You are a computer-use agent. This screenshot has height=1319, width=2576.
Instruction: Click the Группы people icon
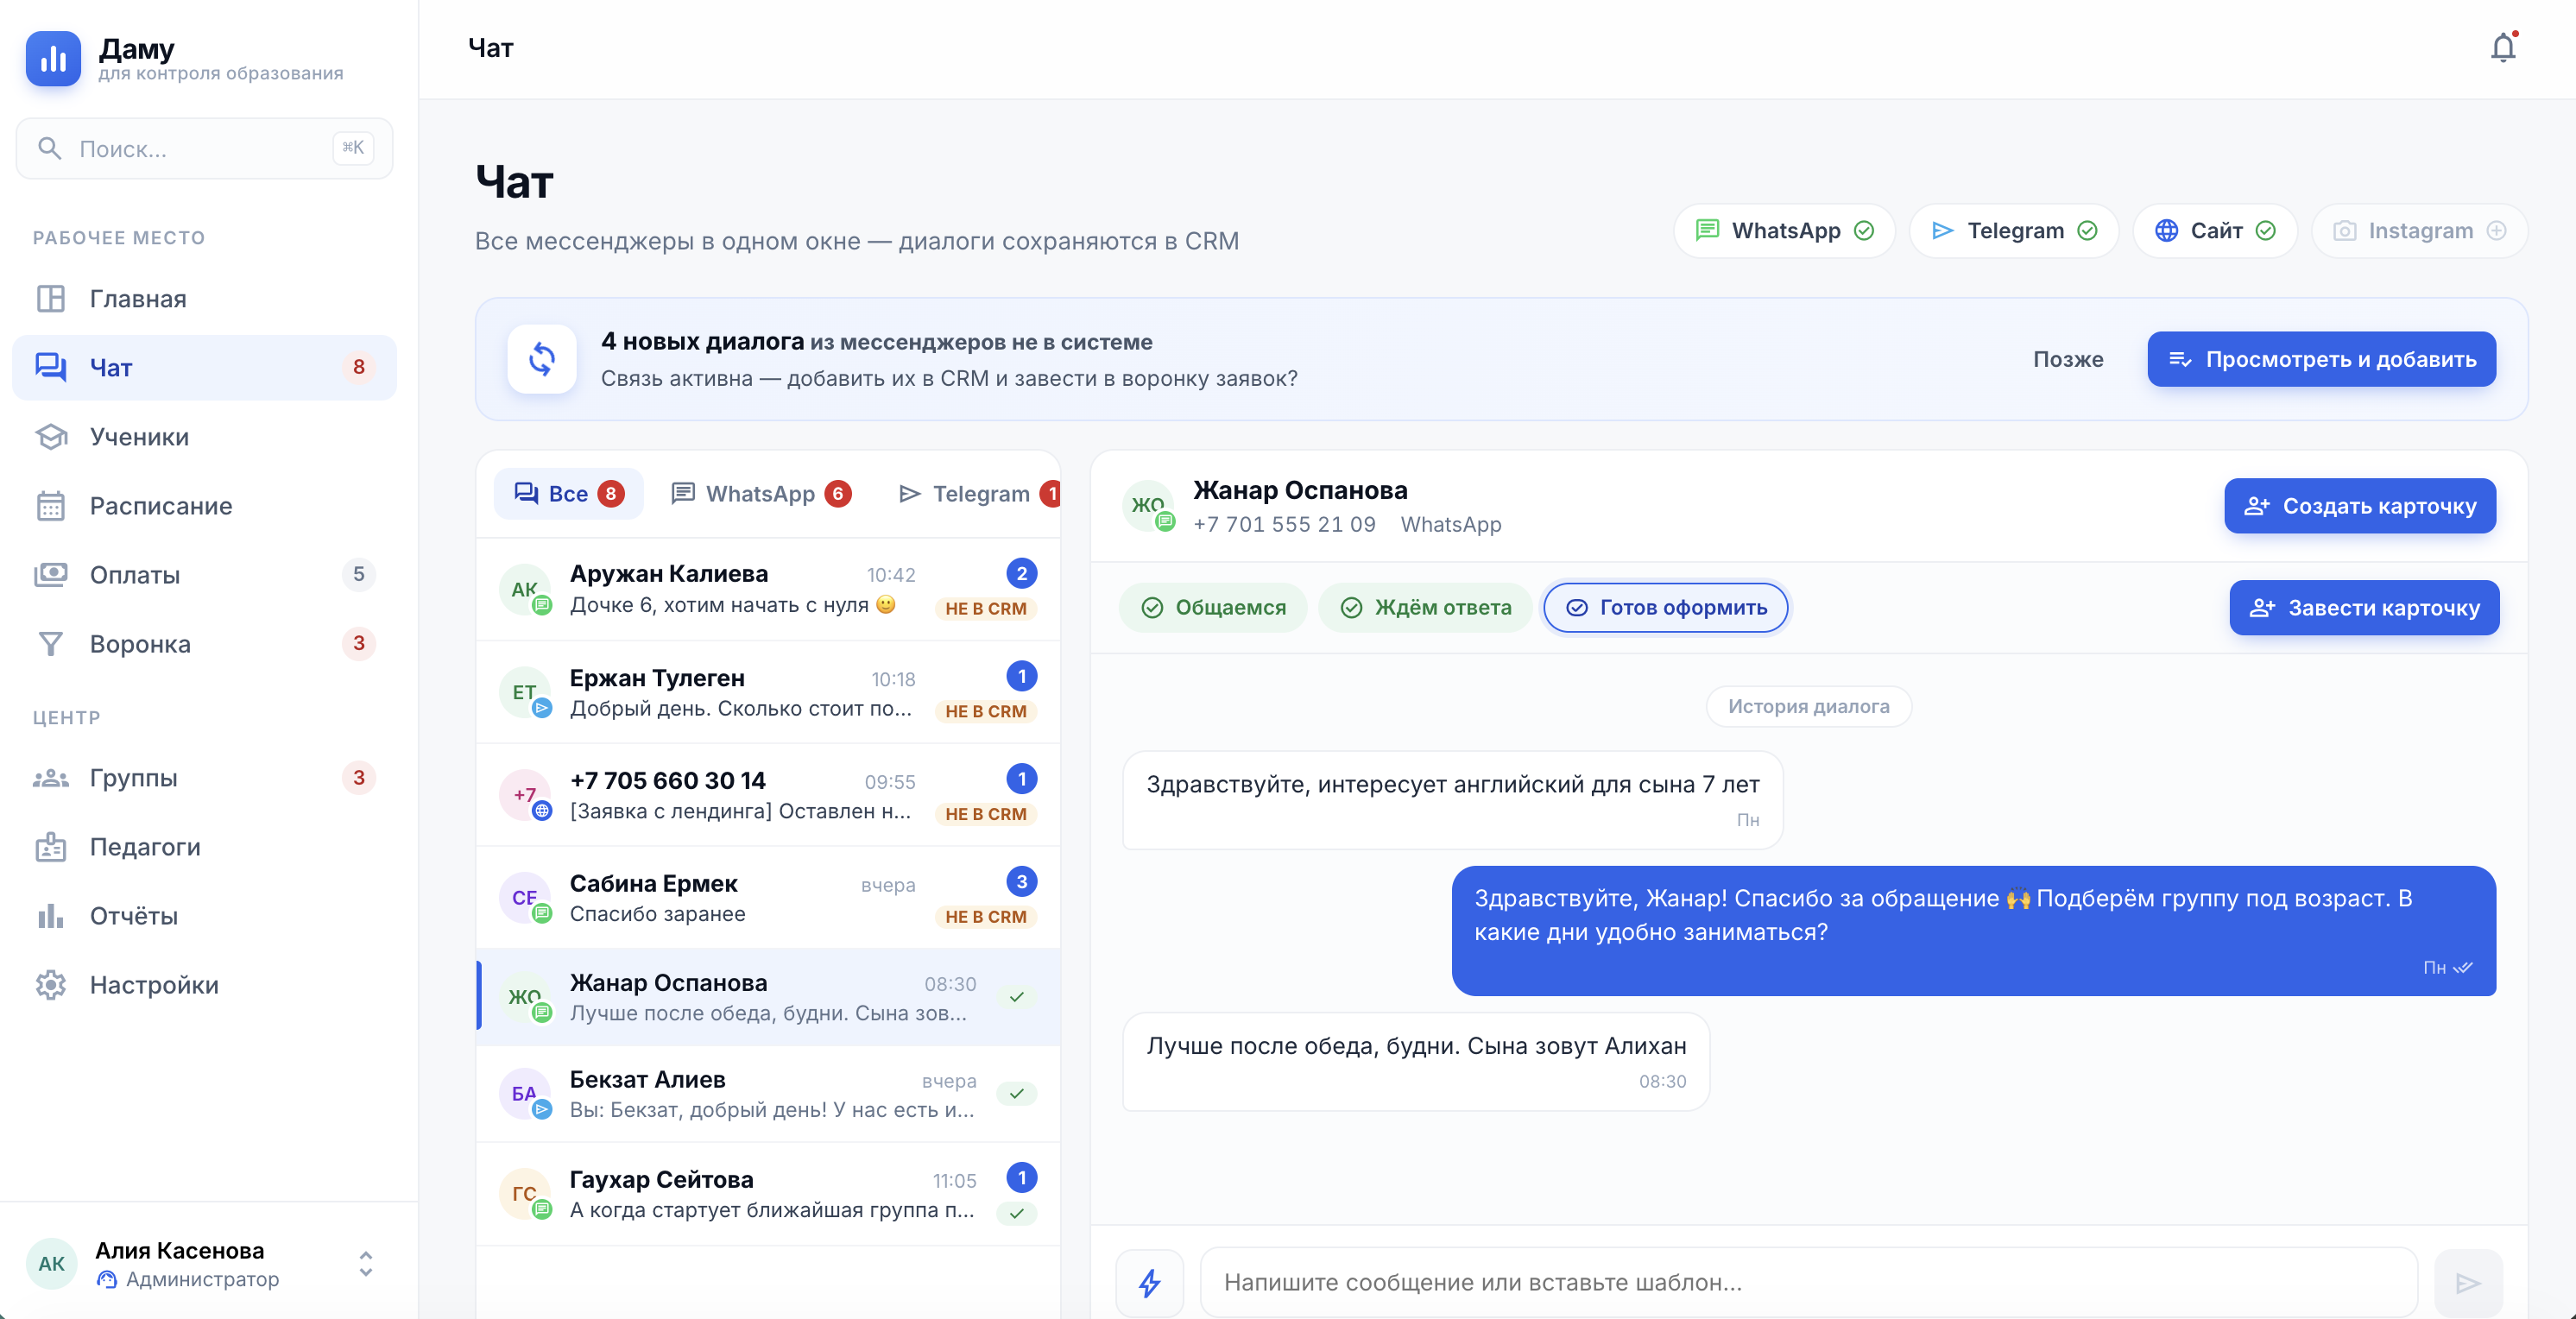(51, 778)
